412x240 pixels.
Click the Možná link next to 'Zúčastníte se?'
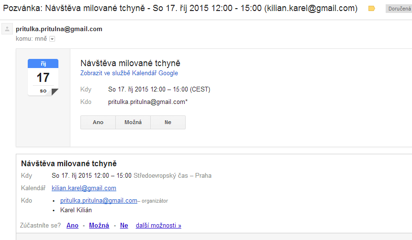coord(99,226)
